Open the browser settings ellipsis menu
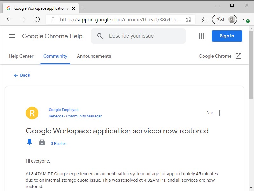The height and width of the screenshot is (191, 254). pyautogui.click(x=245, y=19)
